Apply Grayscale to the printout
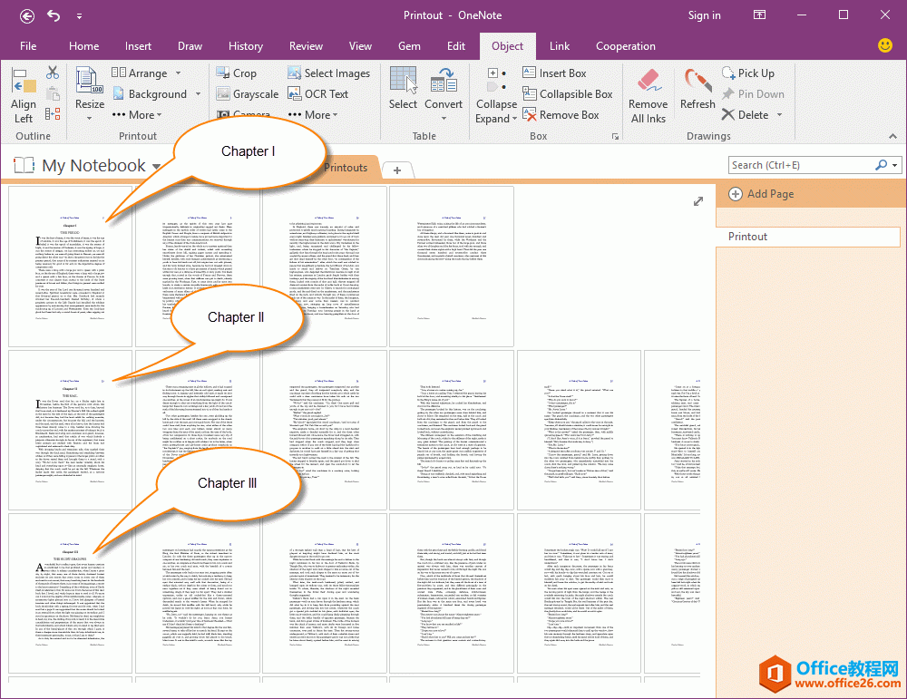 (246, 94)
